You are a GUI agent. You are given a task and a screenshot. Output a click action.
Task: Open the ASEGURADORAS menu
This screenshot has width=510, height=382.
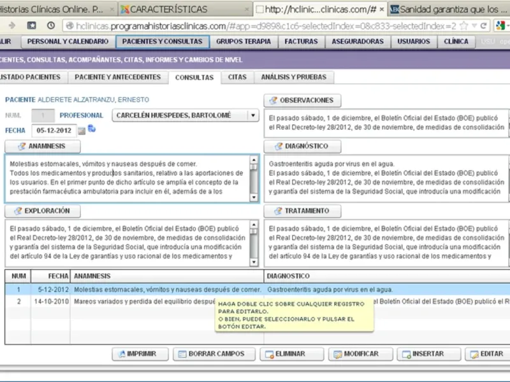pyautogui.click(x=358, y=41)
